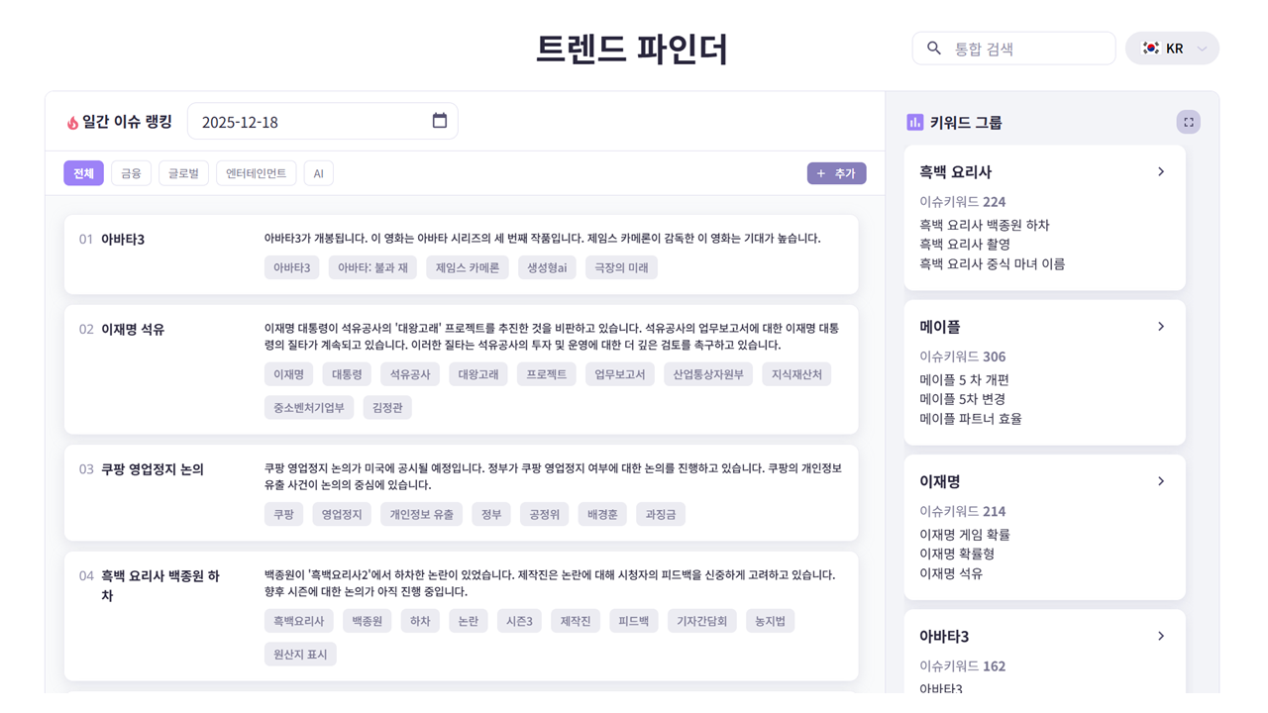This screenshot has height=713, width=1268.
Task: Switch to the 엔터테인먼트 category tab
Action: tap(256, 173)
